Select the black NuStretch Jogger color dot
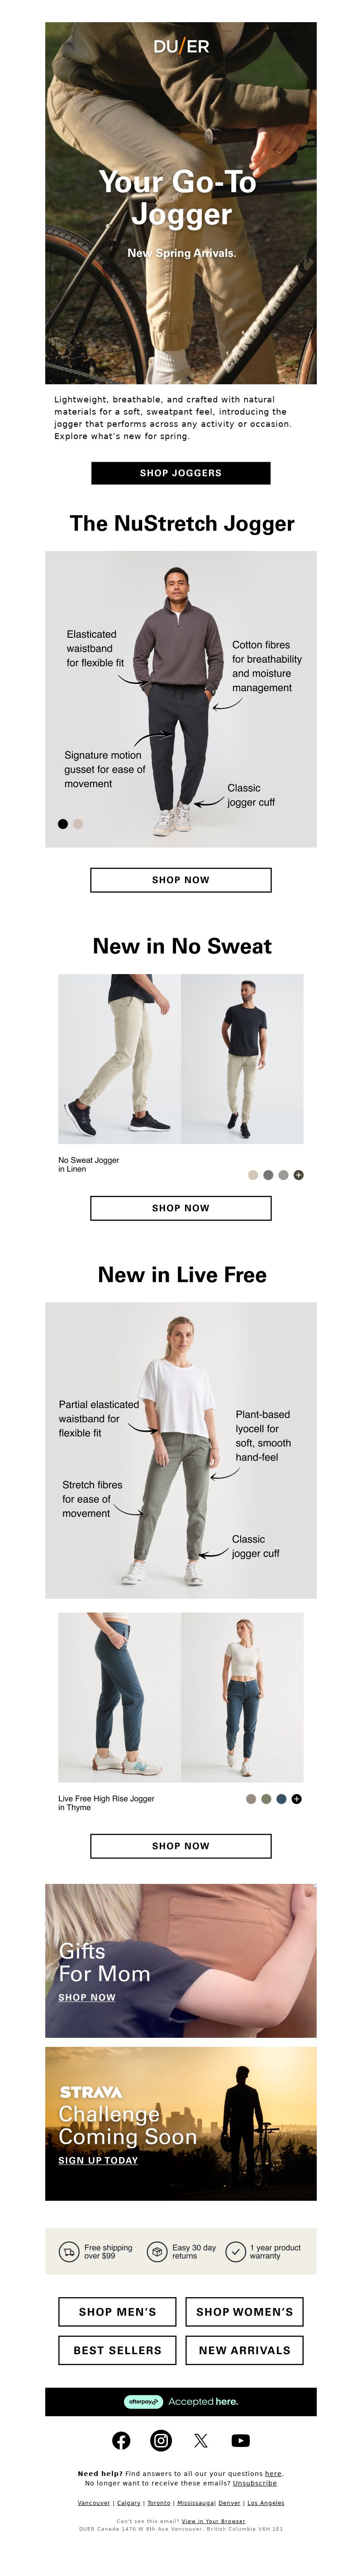This screenshot has width=362, height=2576. pos(63,824)
